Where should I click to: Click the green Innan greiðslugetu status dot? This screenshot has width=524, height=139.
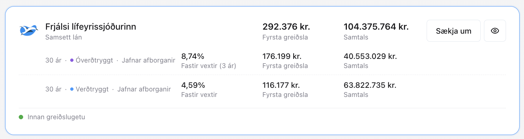coord(21,117)
